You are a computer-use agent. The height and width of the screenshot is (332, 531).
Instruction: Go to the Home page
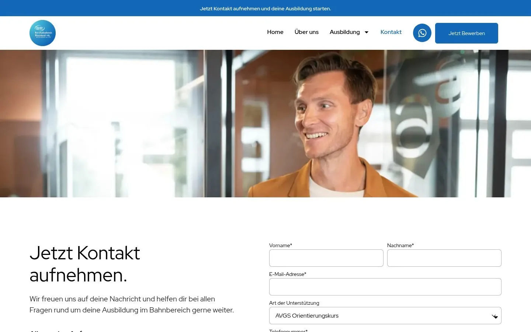[275, 32]
